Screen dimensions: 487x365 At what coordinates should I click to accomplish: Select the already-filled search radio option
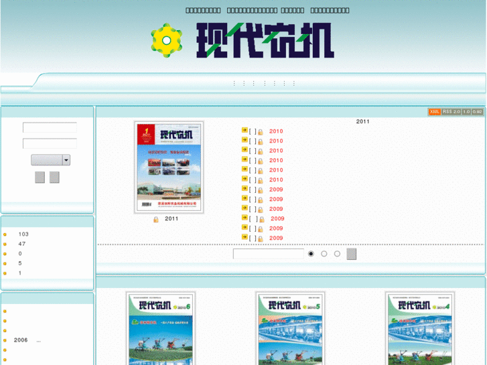pos(311,254)
